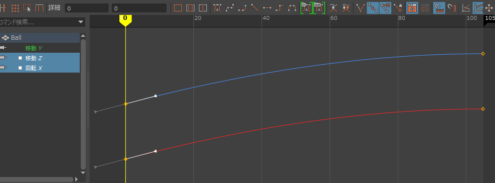
Task: Click the Buffer Curve Snapshot icon
Action: pos(333,8)
